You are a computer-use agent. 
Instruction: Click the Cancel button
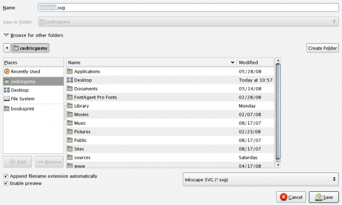coord(291,197)
